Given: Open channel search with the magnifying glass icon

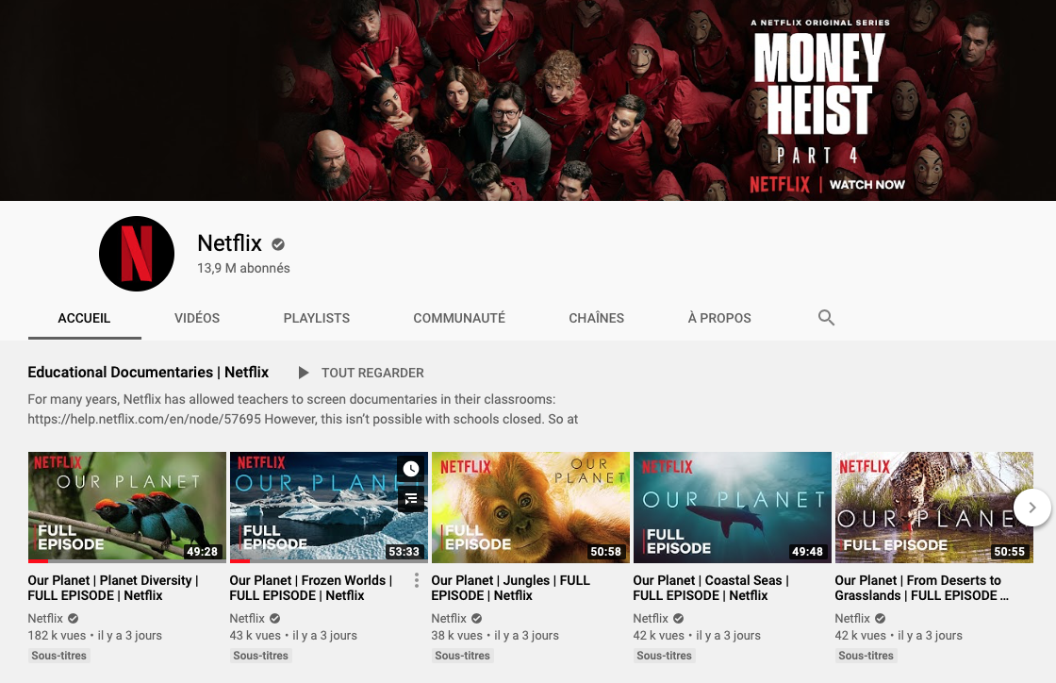Looking at the screenshot, I should click(826, 318).
